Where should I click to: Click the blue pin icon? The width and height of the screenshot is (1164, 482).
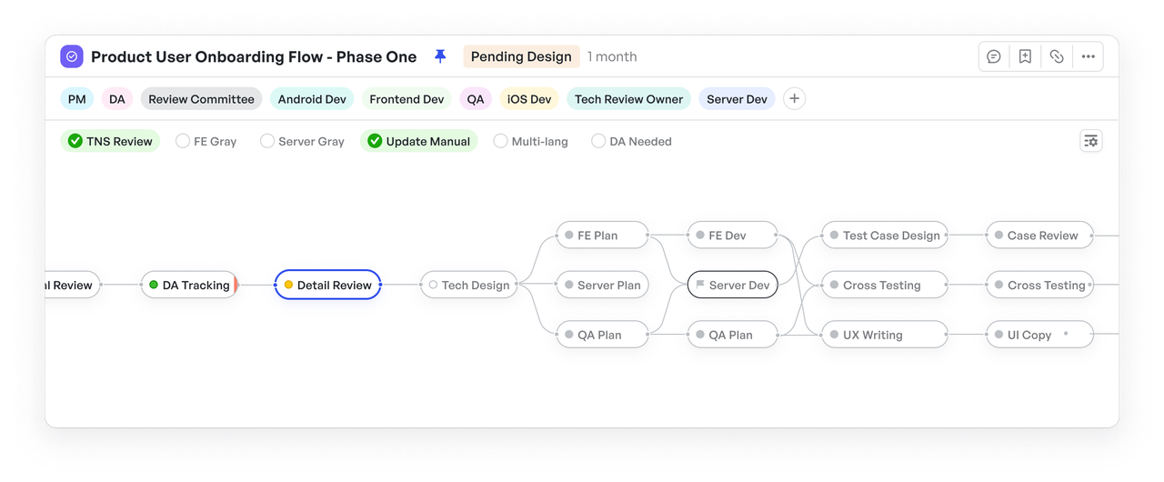tap(440, 56)
